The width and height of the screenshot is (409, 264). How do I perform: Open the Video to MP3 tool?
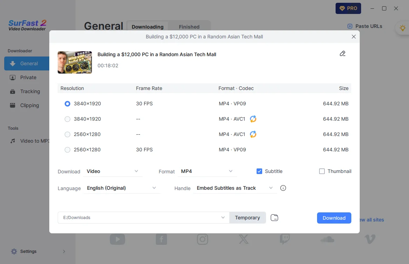pyautogui.click(x=35, y=141)
